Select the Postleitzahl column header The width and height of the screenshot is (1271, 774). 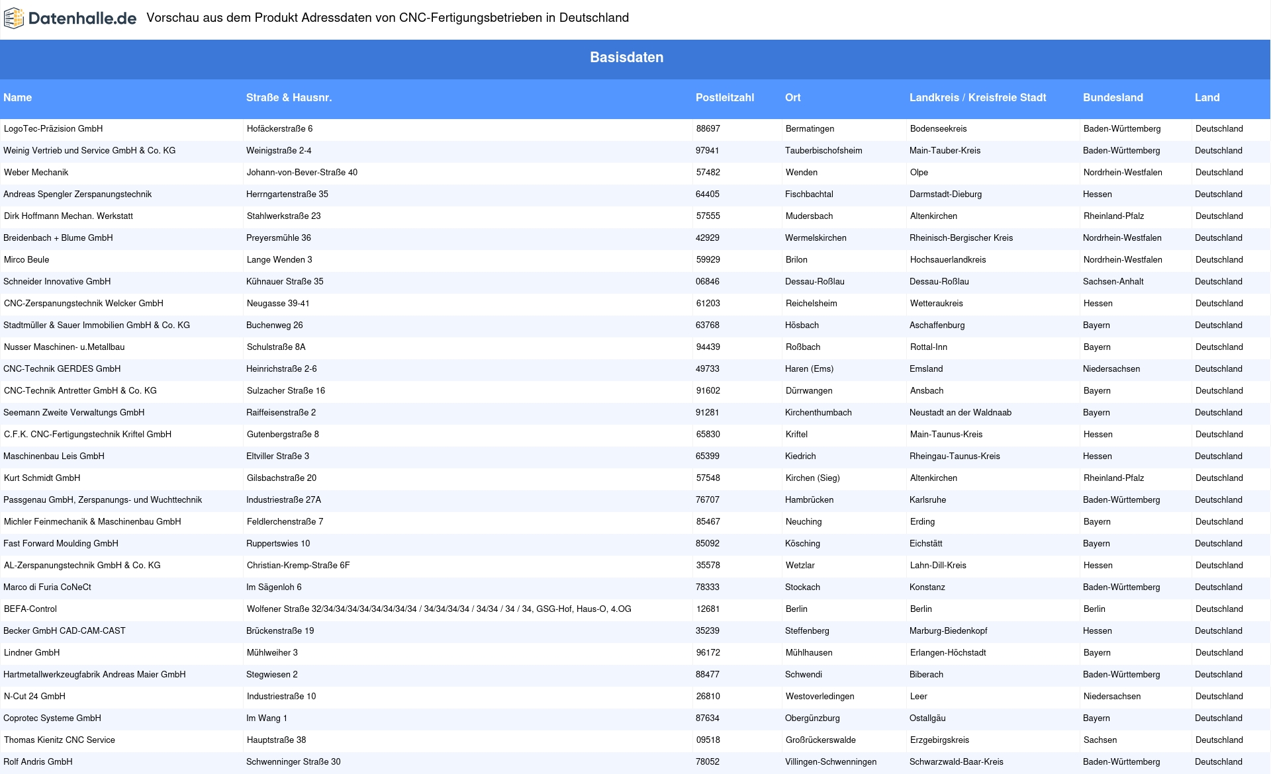coord(725,97)
